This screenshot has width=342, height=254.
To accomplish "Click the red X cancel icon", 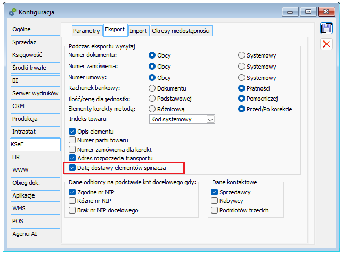I will [327, 44].
